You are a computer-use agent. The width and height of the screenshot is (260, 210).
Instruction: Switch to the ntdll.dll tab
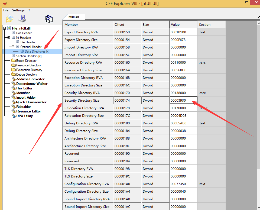coord(74,17)
